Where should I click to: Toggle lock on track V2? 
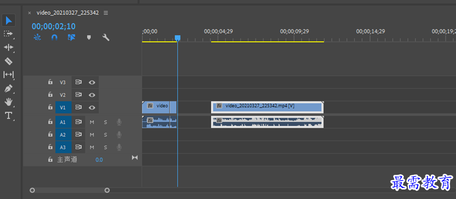[50, 95]
